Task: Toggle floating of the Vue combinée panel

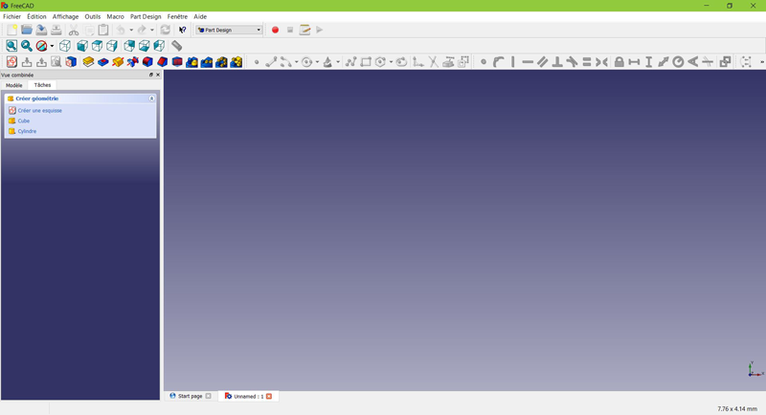Action: [x=151, y=75]
